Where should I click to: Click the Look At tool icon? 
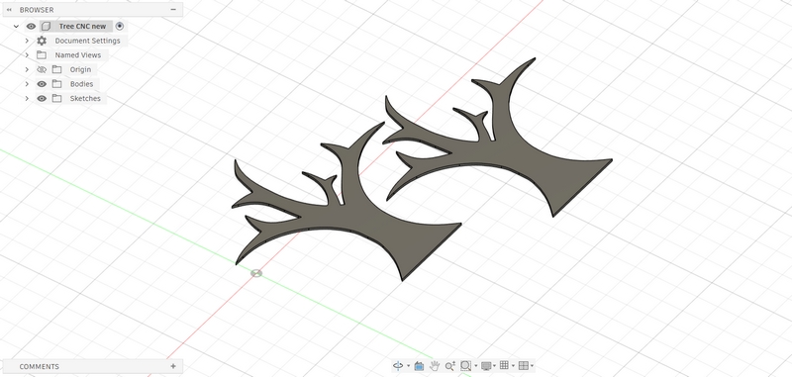pyautogui.click(x=419, y=366)
